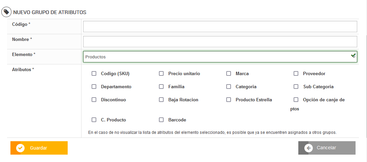
Task: Select the Proveedor attribute checkbox
Action: pos(296,73)
